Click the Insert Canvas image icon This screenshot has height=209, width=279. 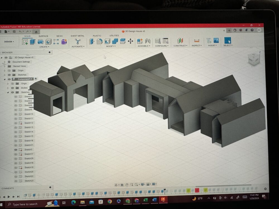coord(216,40)
